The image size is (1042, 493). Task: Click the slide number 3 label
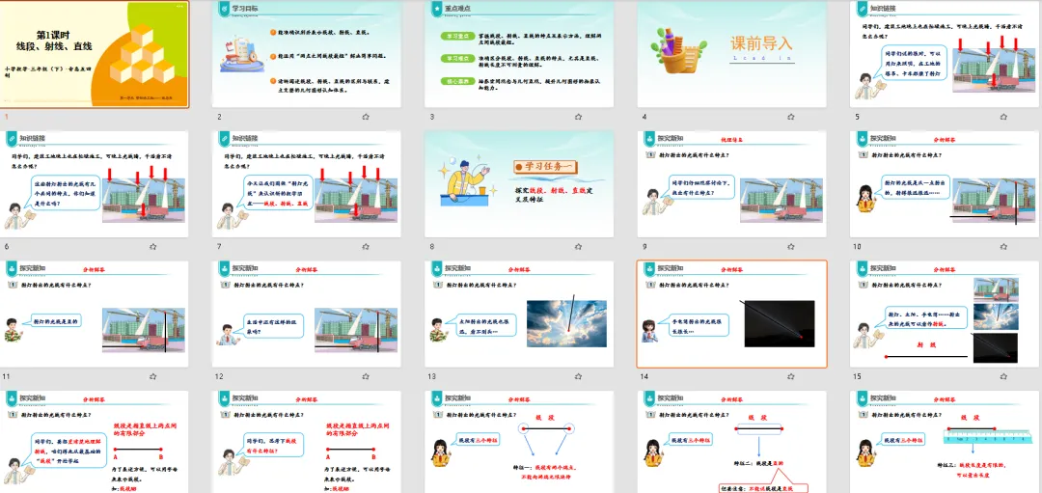[x=432, y=117]
